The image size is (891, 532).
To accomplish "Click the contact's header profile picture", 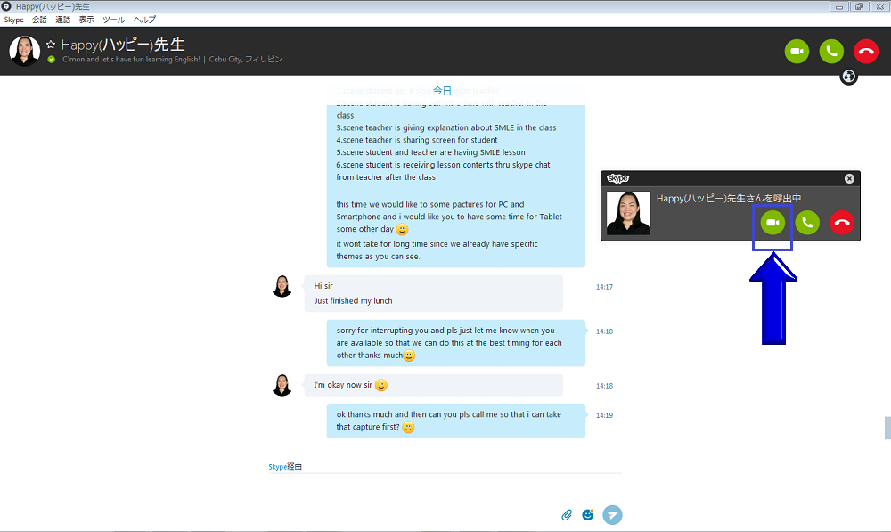I will tap(24, 51).
